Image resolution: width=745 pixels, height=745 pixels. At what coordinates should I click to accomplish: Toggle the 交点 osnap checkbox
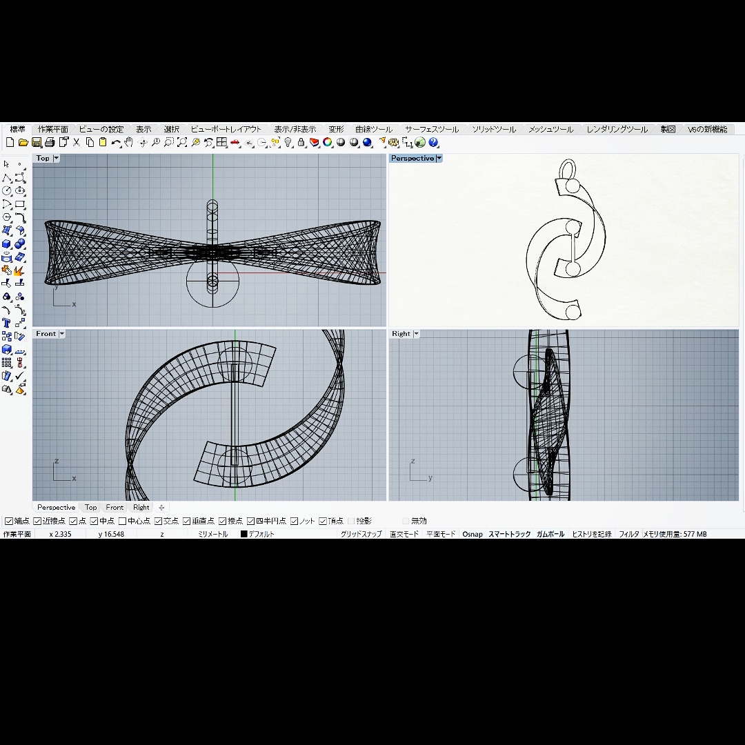[158, 521]
